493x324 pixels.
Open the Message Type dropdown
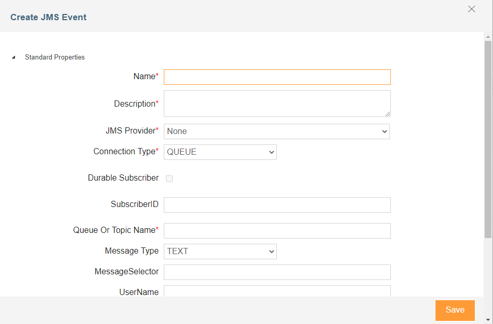[x=220, y=252]
